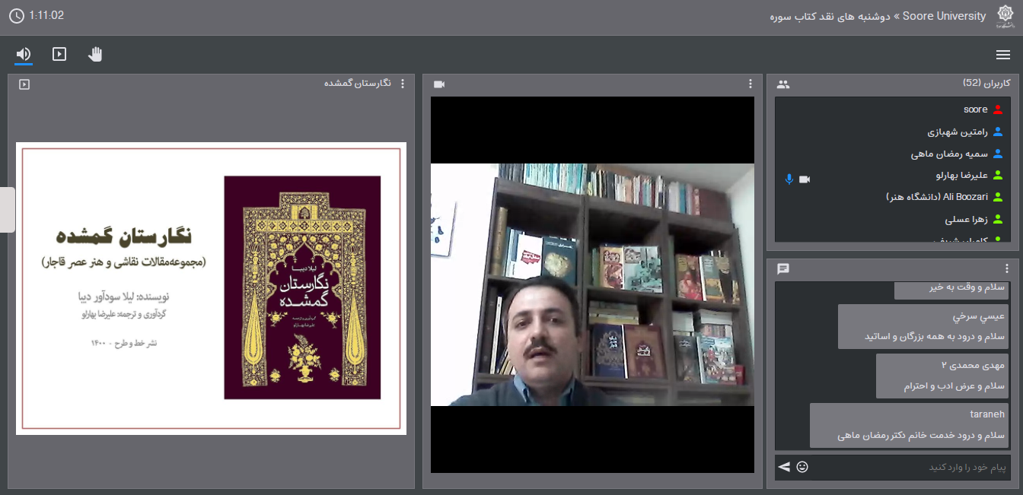Click the نگارستان گمشده slide
Screen dimensions: 1023x495
(211, 288)
